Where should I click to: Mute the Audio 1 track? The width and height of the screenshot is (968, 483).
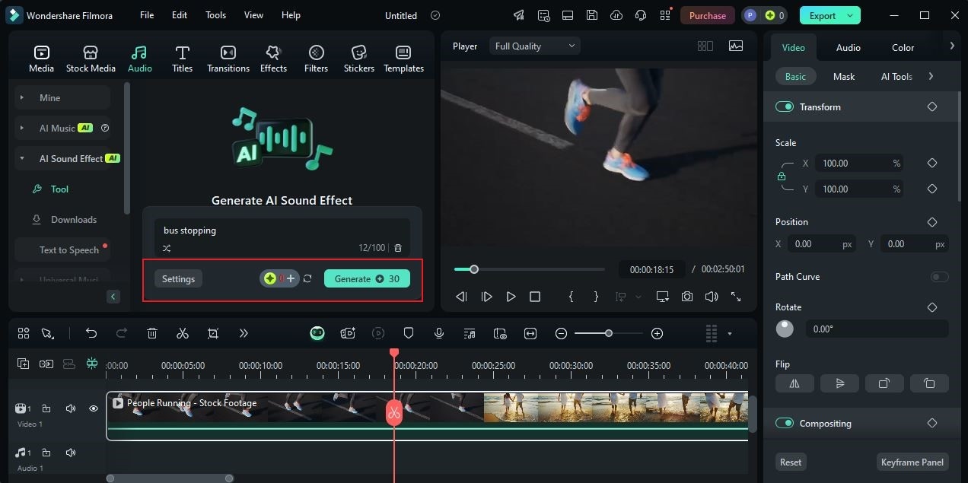[x=71, y=453]
